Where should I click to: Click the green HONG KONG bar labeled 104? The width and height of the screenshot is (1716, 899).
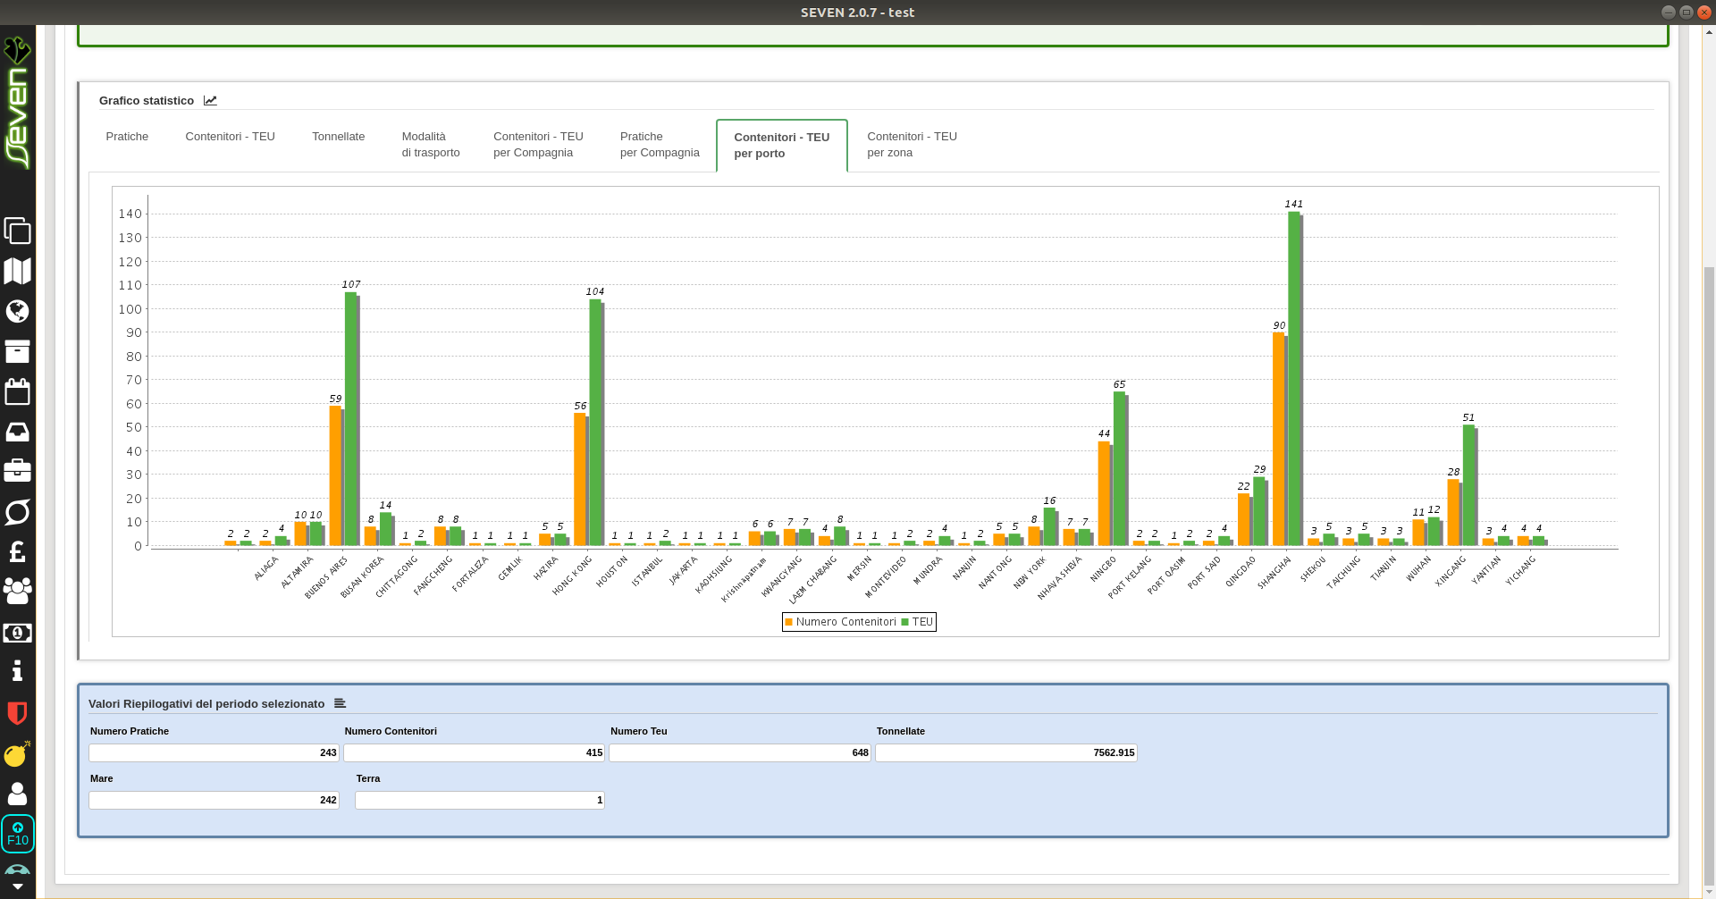coord(595,423)
